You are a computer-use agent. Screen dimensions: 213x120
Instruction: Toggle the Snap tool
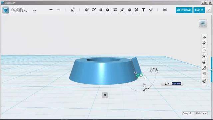click(151, 10)
